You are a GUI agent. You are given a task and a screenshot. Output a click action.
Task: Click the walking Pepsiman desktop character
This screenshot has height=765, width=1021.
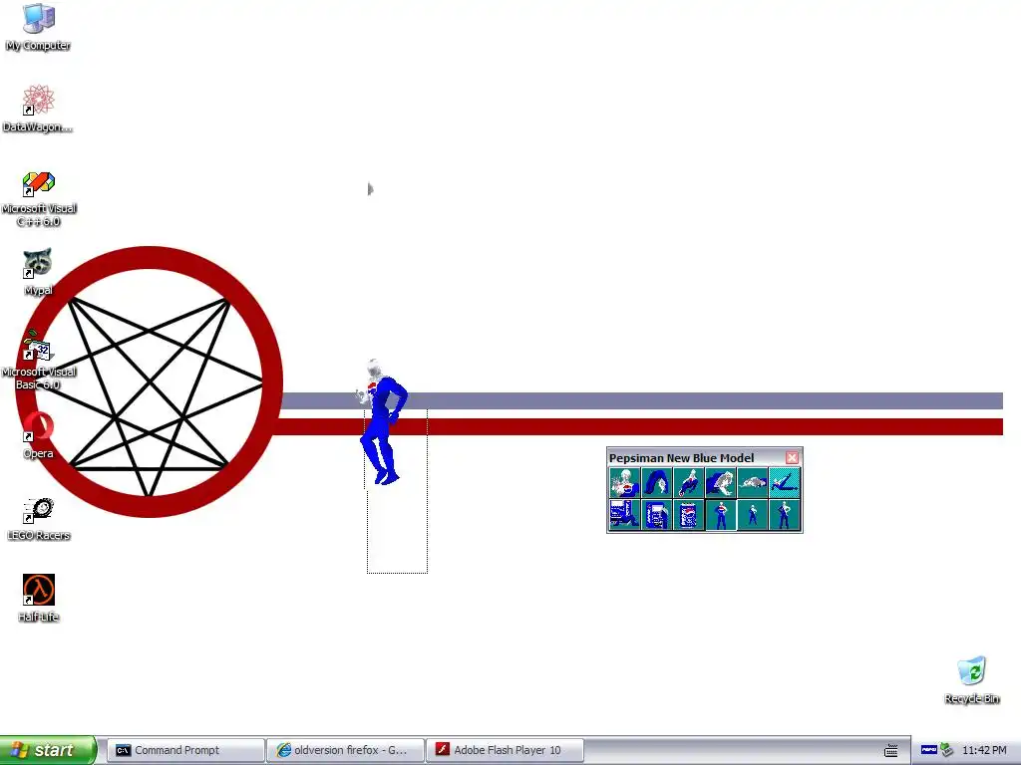[382, 422]
